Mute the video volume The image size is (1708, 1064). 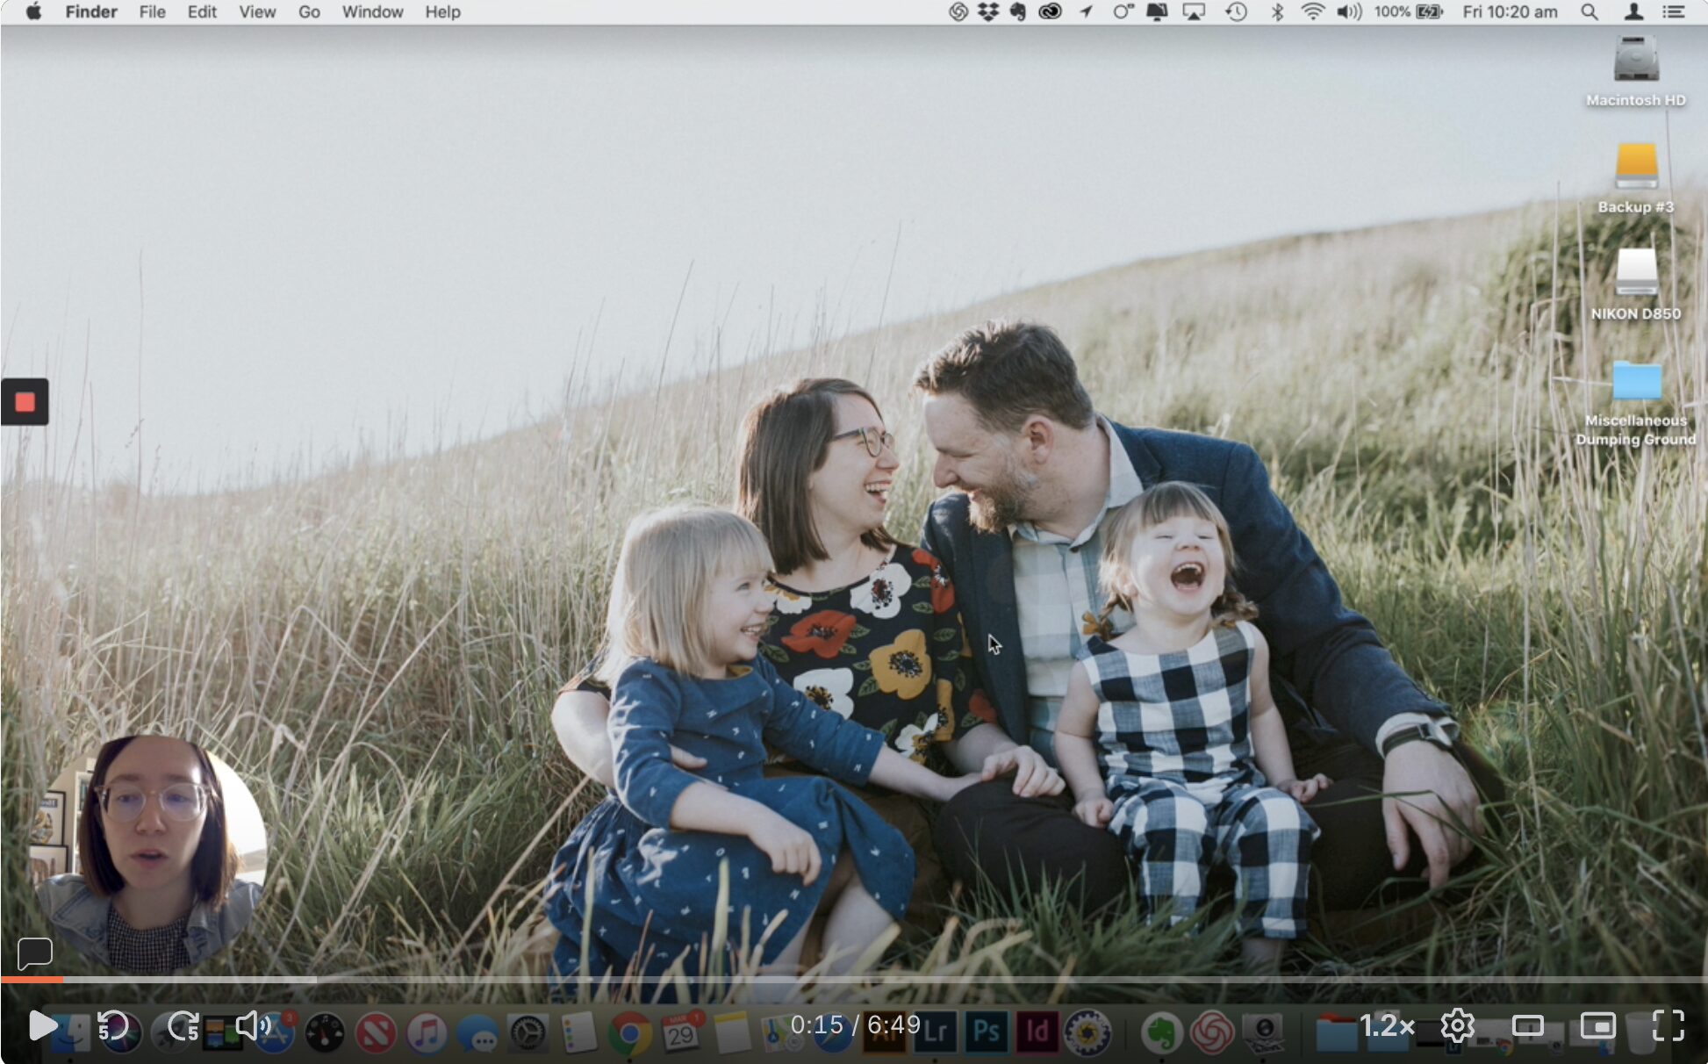click(x=253, y=1025)
